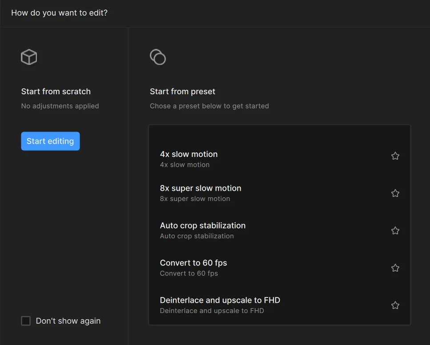Star the Convert to 60 fps preset
Screen dimensions: 430x345
click(x=395, y=268)
